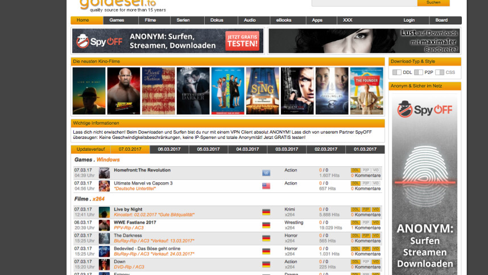Select the 02.03.2017 update tab

coord(326,150)
